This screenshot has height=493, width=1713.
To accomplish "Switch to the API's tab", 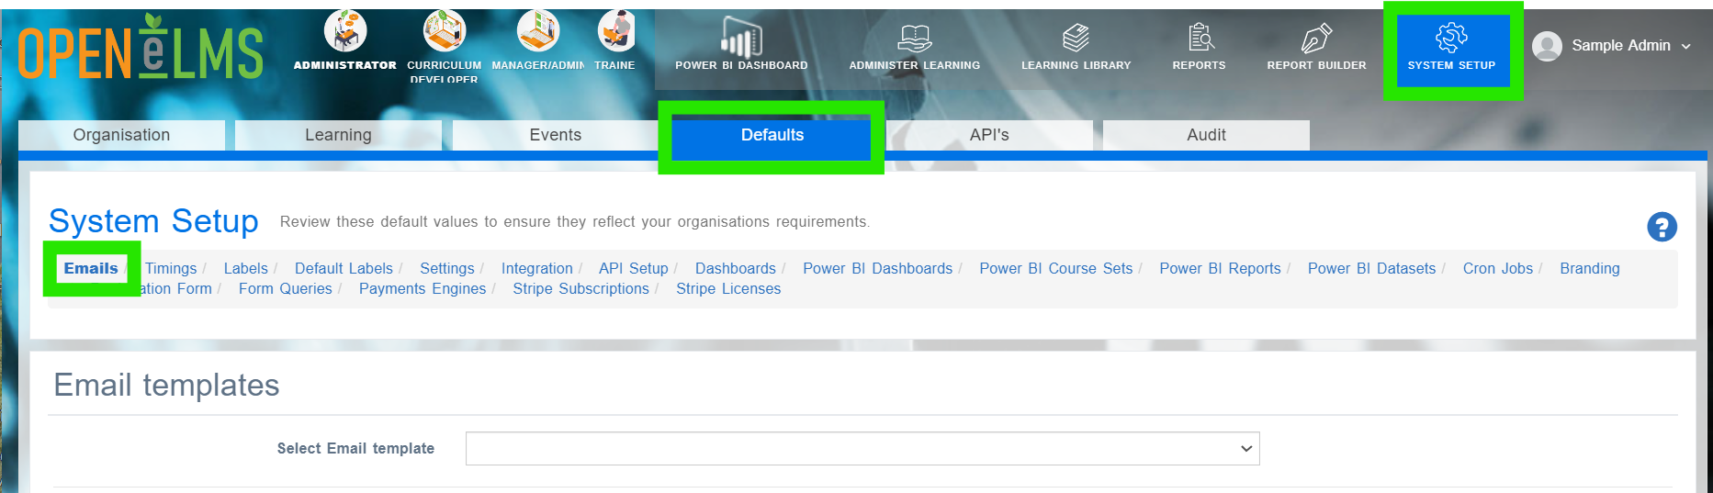I will tap(989, 135).
